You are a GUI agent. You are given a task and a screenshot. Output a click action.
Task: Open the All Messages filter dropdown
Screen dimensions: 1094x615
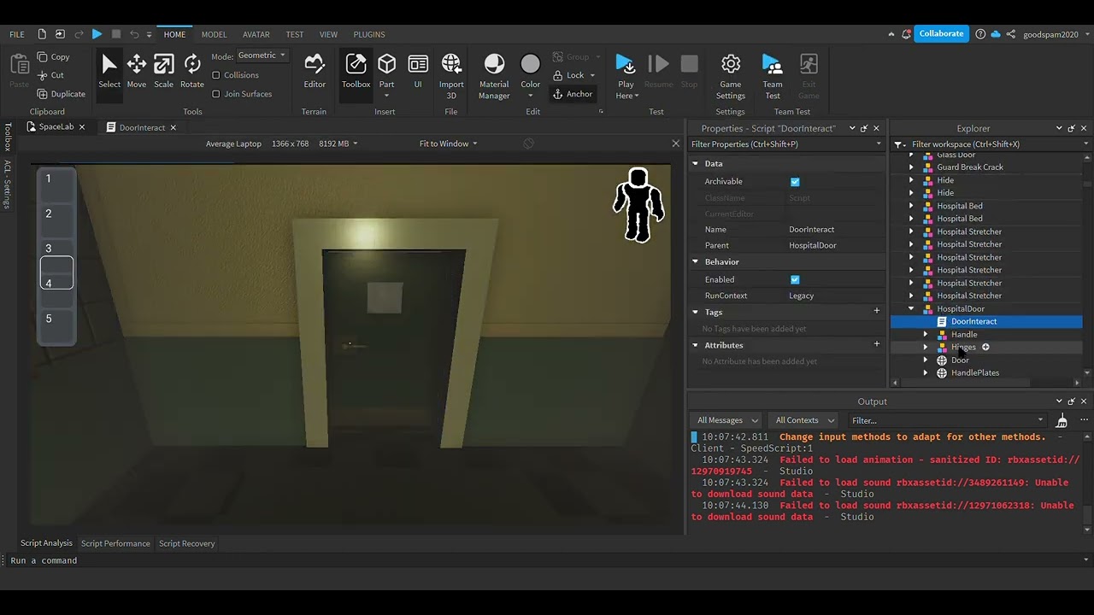[x=727, y=420]
